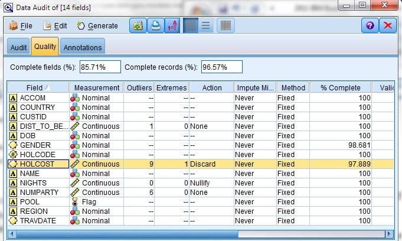Image resolution: width=402 pixels, height=241 pixels.
Task: Open the File menu
Action: pos(21,26)
